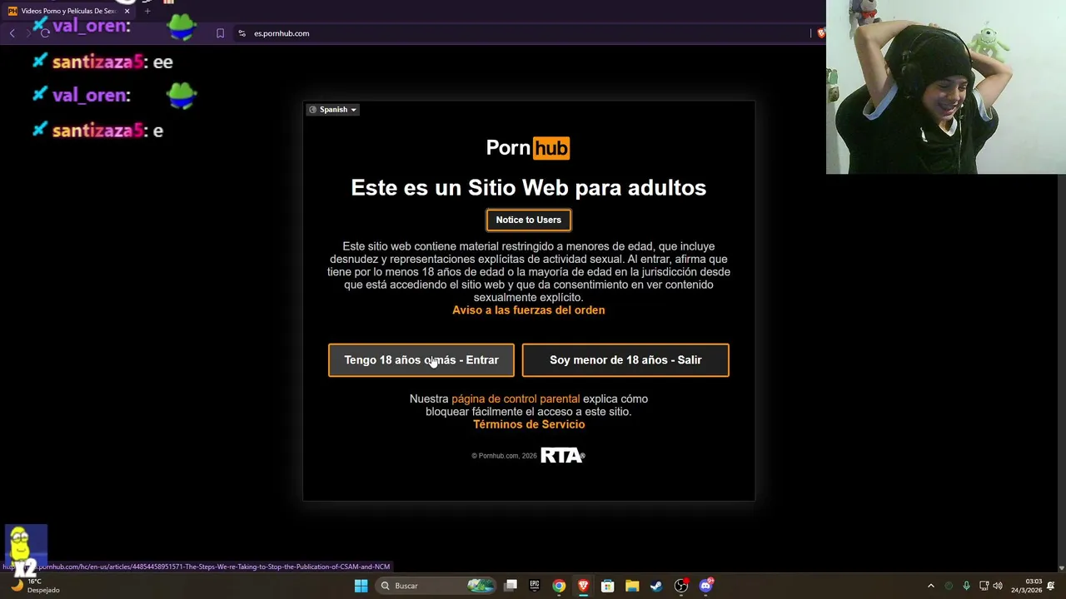
Task: Open the weather widget 'Despejado'
Action: 35,586
